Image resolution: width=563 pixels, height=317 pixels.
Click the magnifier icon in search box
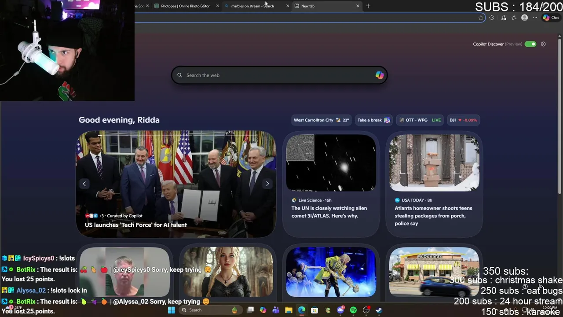[179, 75]
